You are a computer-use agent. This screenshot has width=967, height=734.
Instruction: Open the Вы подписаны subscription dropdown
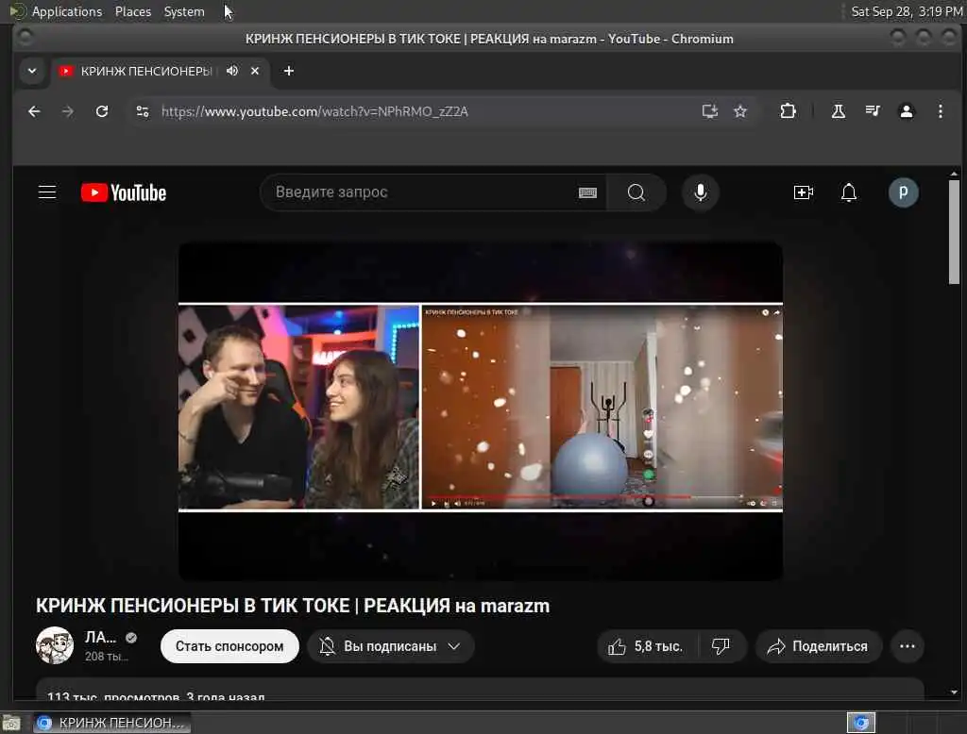(x=390, y=646)
